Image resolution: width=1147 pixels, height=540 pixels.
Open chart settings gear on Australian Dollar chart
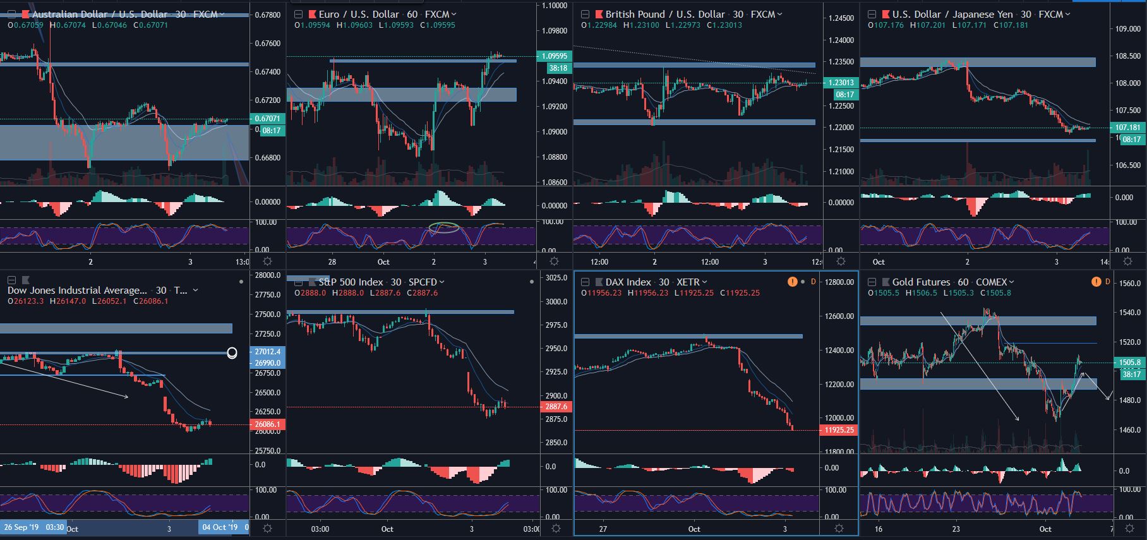pyautogui.click(x=267, y=261)
